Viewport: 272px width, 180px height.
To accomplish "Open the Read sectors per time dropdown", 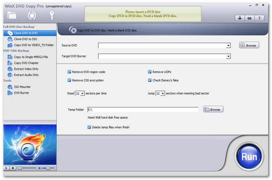I will click(x=82, y=93).
